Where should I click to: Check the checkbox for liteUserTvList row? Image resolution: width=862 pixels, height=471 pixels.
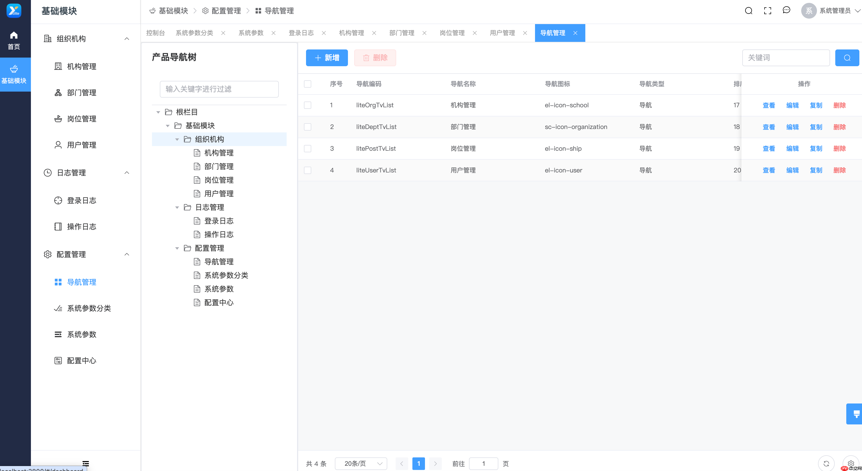[308, 170]
